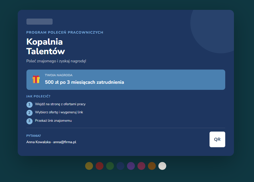254x182 pixels.
Task: Pick the navy blue color swatch
Action: coord(120,166)
